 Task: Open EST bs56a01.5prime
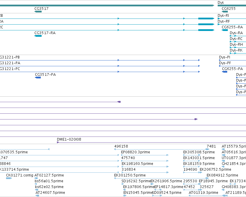49,181
